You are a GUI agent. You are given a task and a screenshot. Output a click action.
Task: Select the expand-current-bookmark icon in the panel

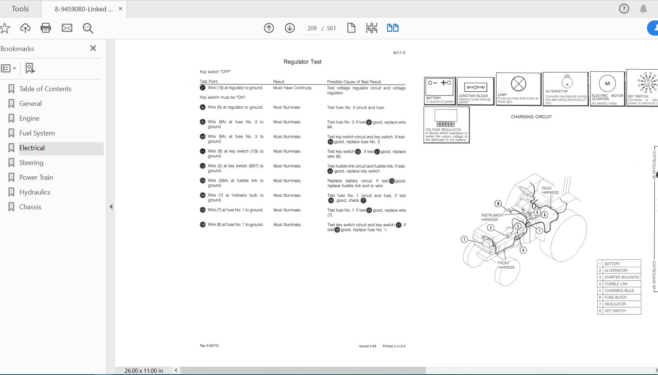point(30,68)
